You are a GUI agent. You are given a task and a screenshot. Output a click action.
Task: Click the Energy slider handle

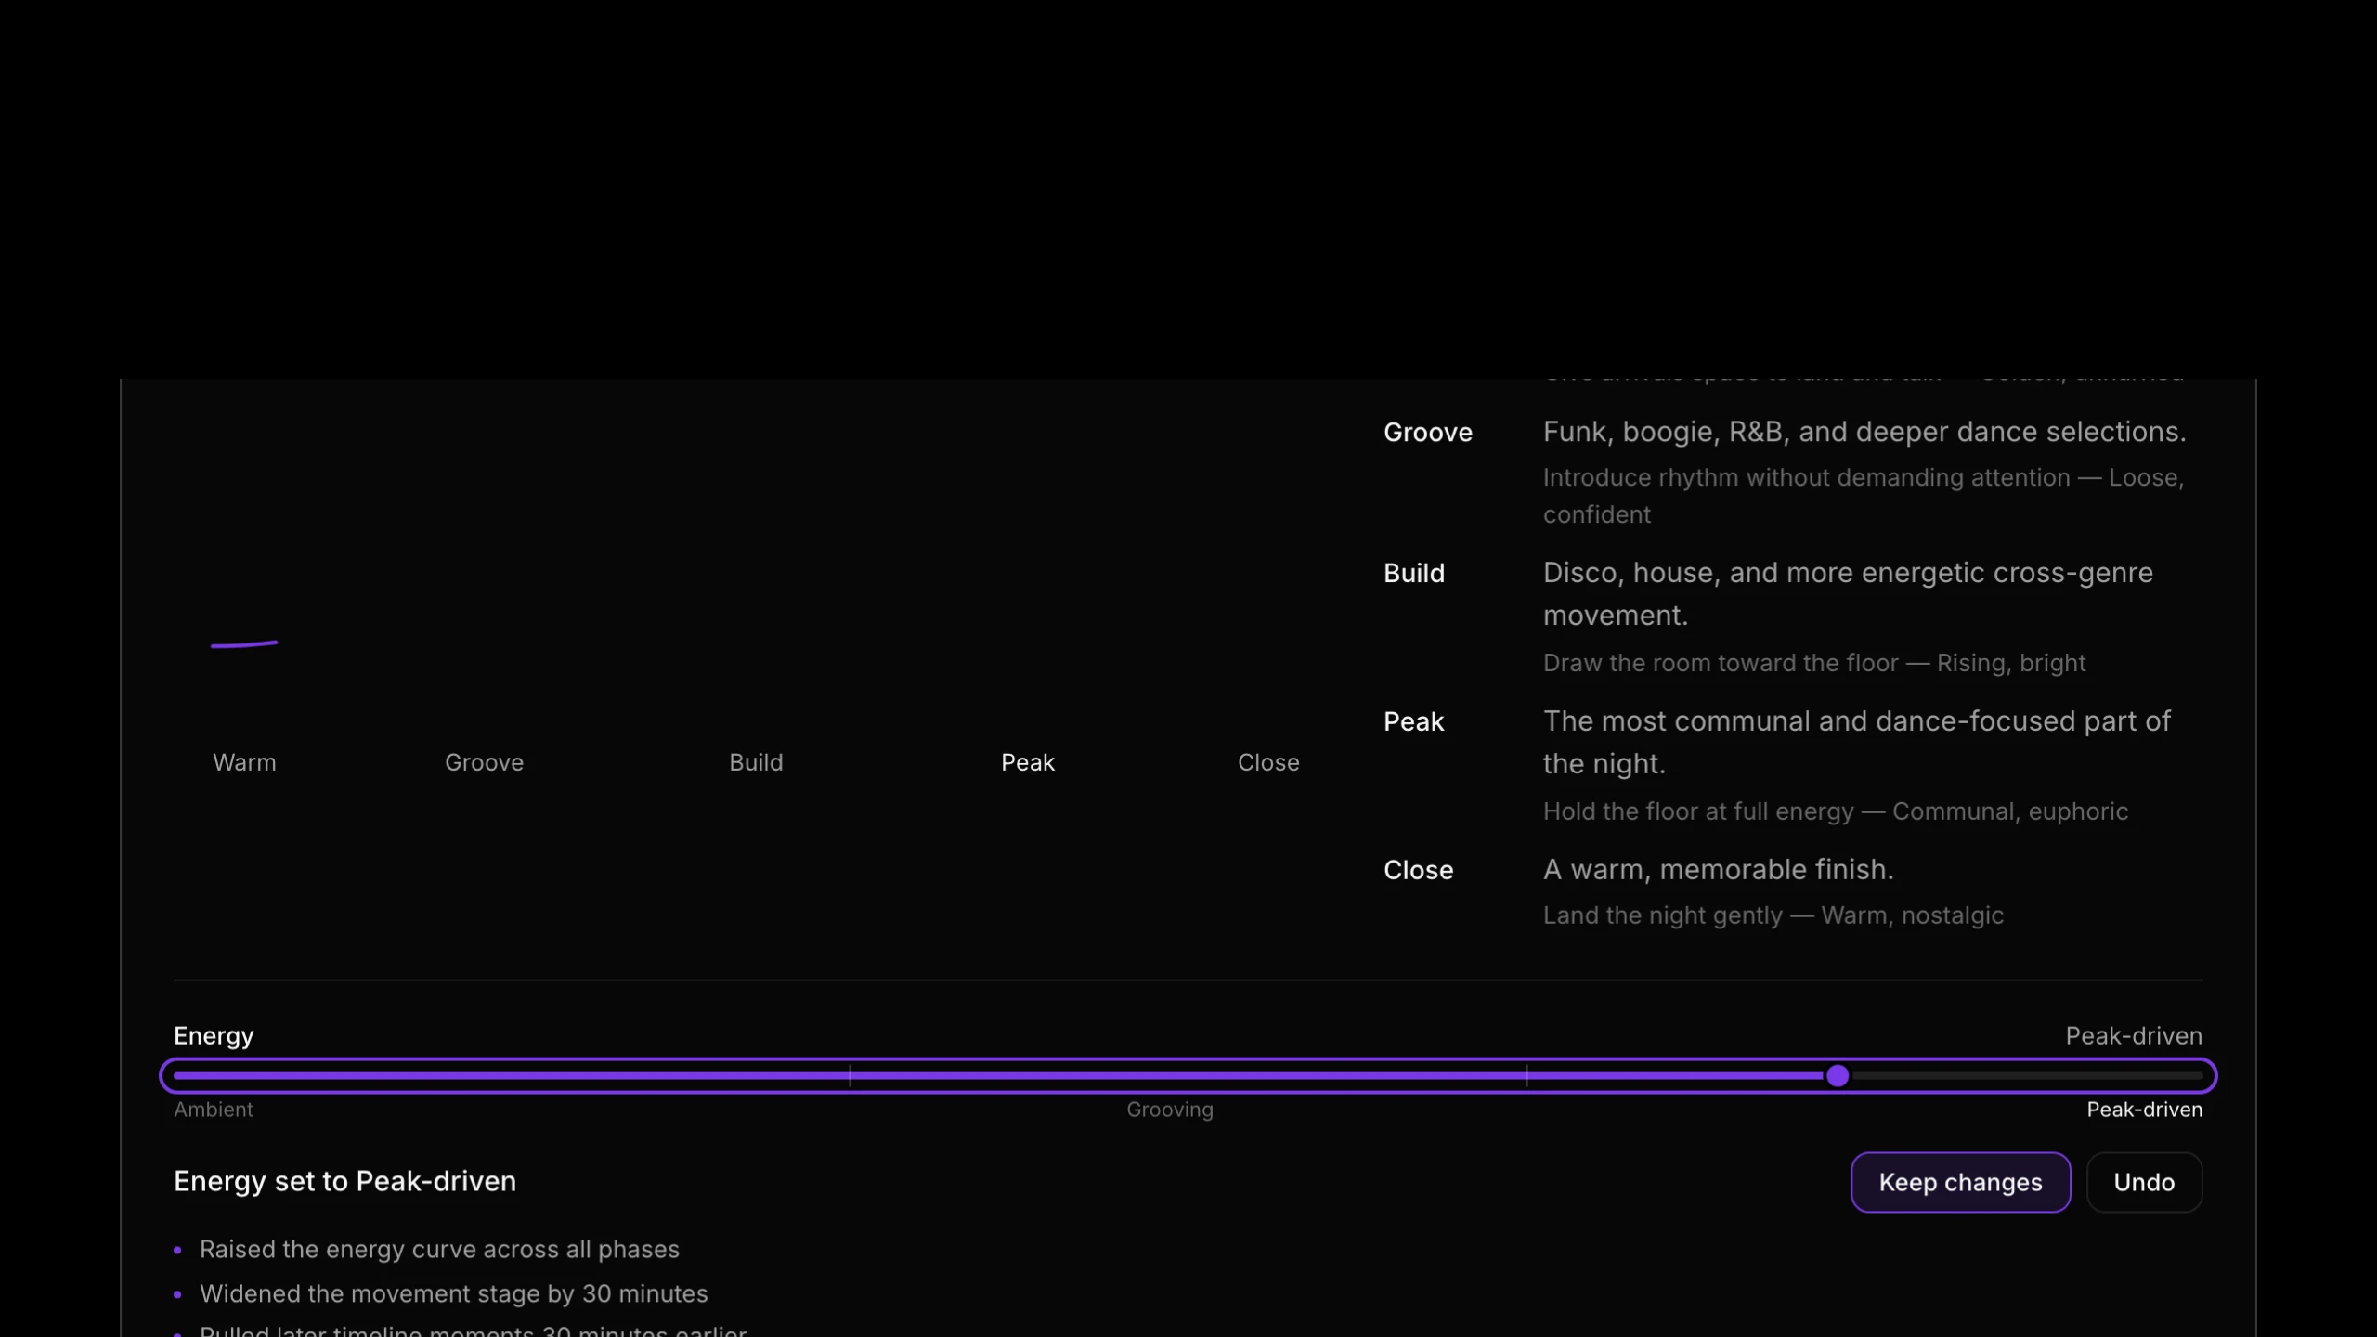click(1837, 1076)
